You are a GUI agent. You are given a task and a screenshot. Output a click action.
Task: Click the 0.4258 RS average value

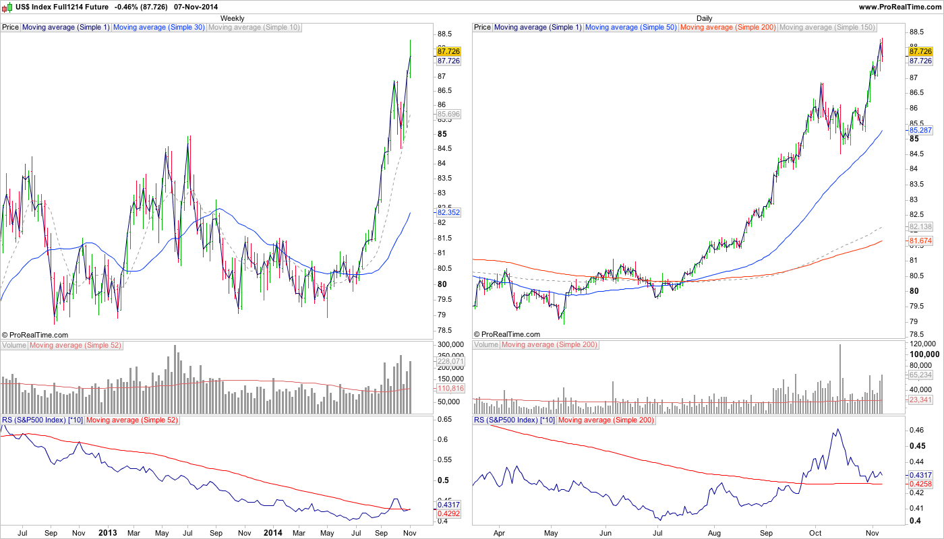(x=920, y=484)
